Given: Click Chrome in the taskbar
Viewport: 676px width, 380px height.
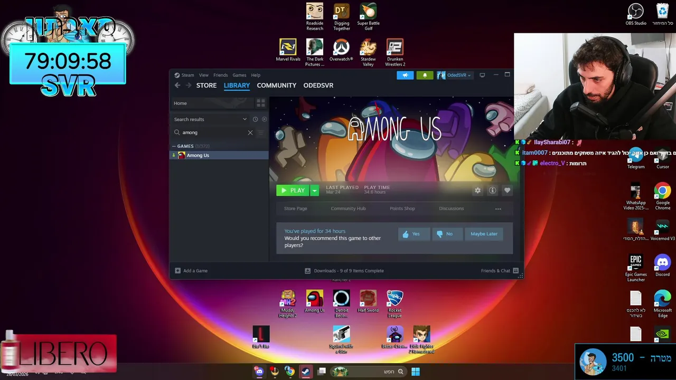Looking at the screenshot, I should [x=290, y=372].
